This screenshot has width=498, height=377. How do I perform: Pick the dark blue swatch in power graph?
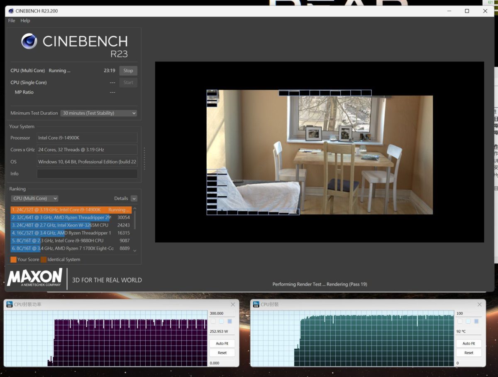[x=230, y=321]
